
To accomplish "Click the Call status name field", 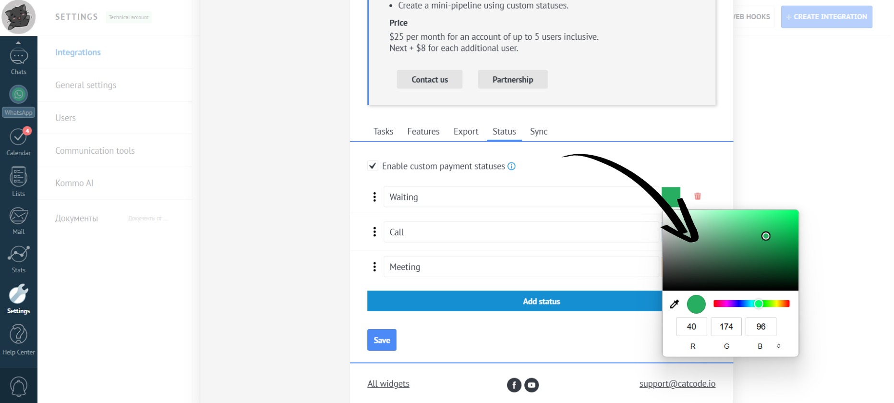I will click(521, 232).
